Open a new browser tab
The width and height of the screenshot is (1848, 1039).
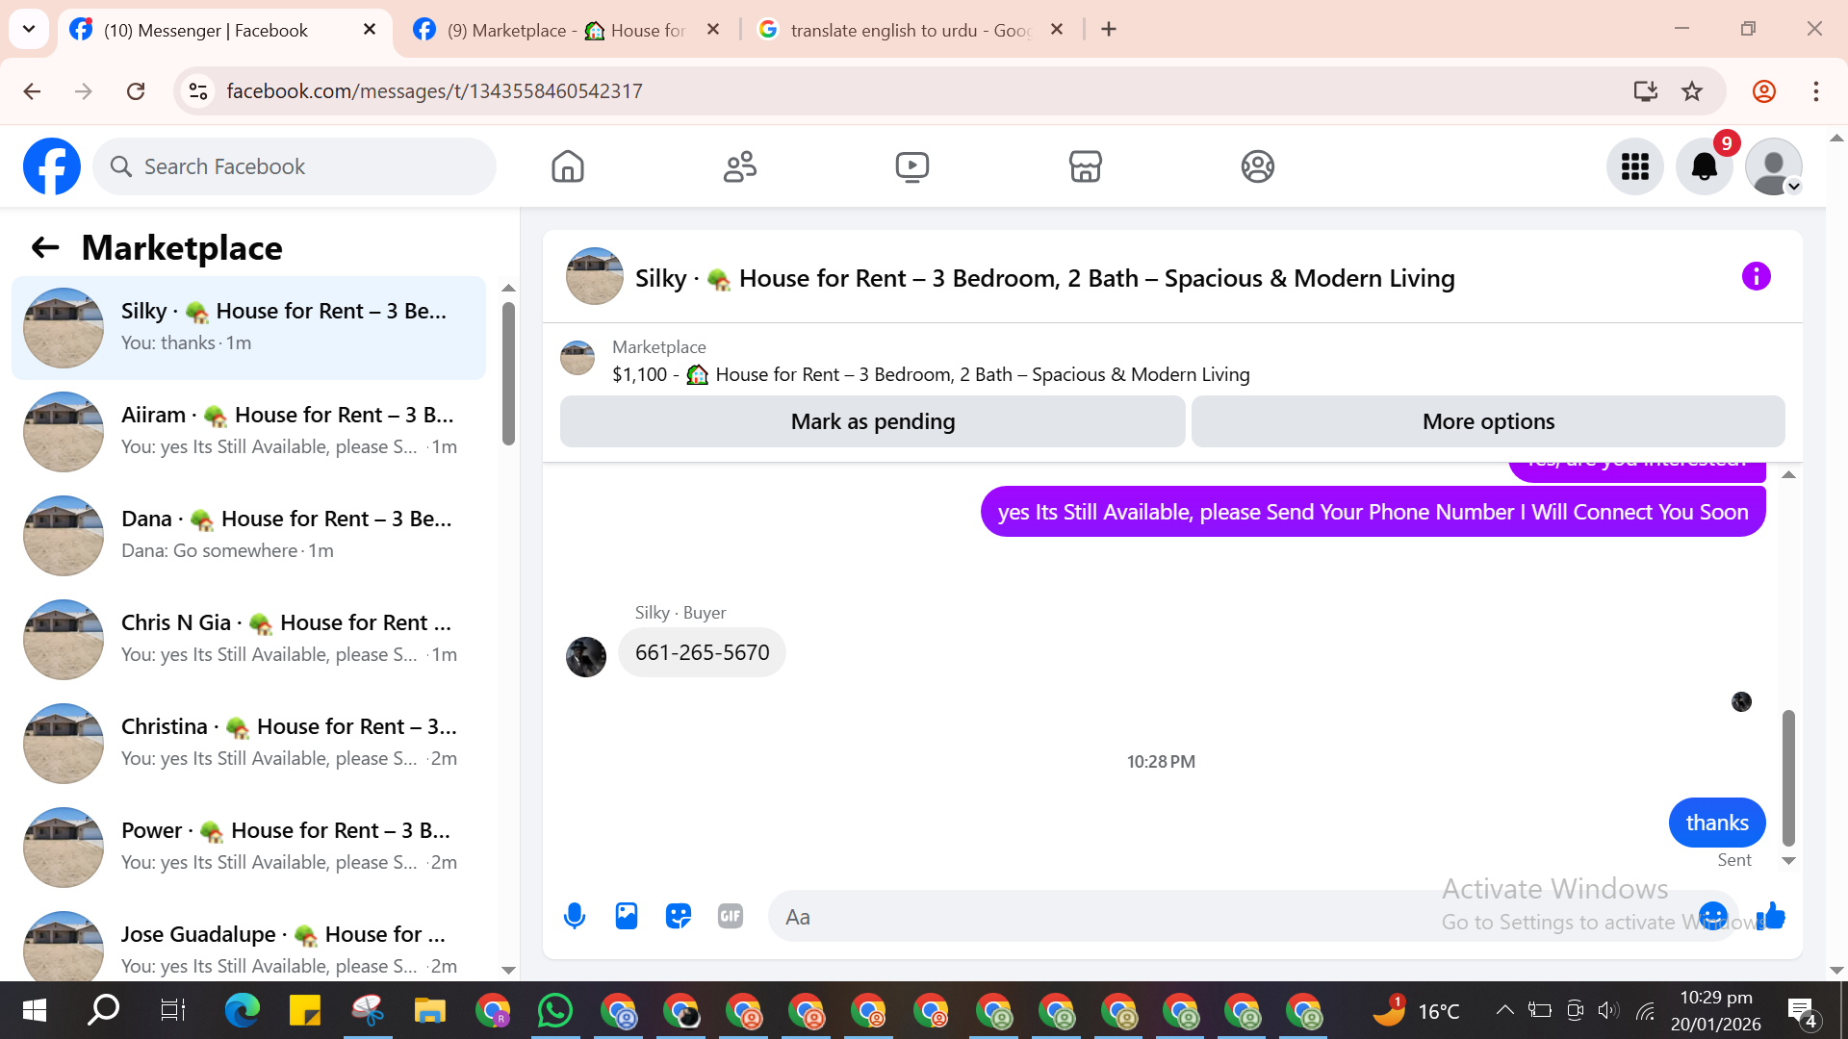click(x=1109, y=30)
